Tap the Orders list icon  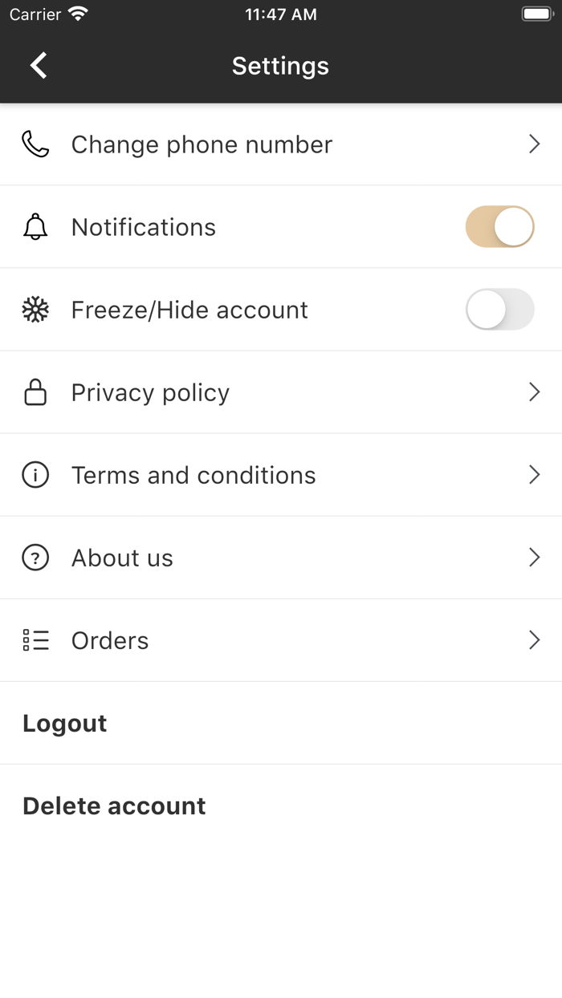(35, 640)
